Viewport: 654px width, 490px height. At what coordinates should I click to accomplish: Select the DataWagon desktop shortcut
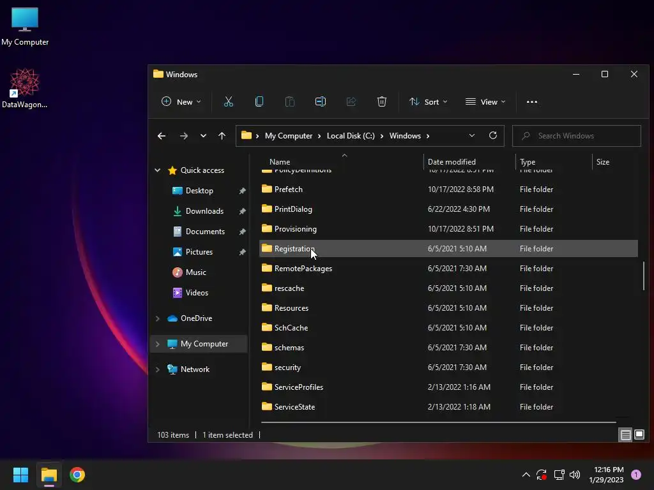[25, 88]
